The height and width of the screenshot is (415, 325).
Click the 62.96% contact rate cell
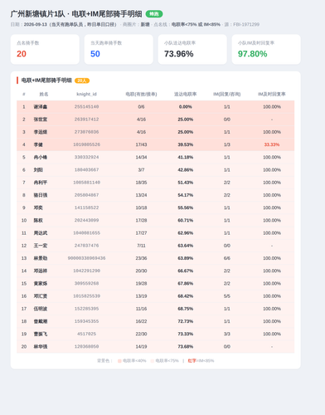point(185,233)
